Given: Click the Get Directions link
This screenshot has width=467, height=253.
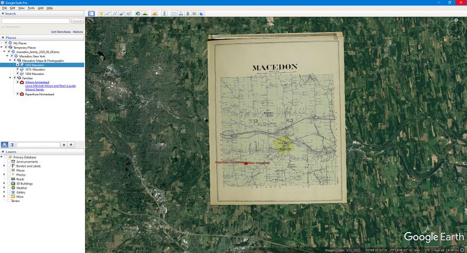Looking at the screenshot, I should coord(61,32).
